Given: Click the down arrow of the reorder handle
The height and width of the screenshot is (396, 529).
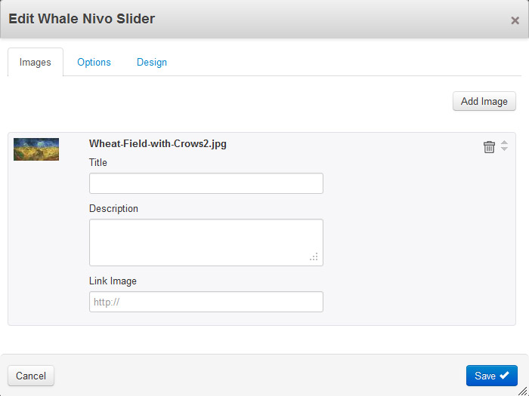Looking at the screenshot, I should [504, 150].
